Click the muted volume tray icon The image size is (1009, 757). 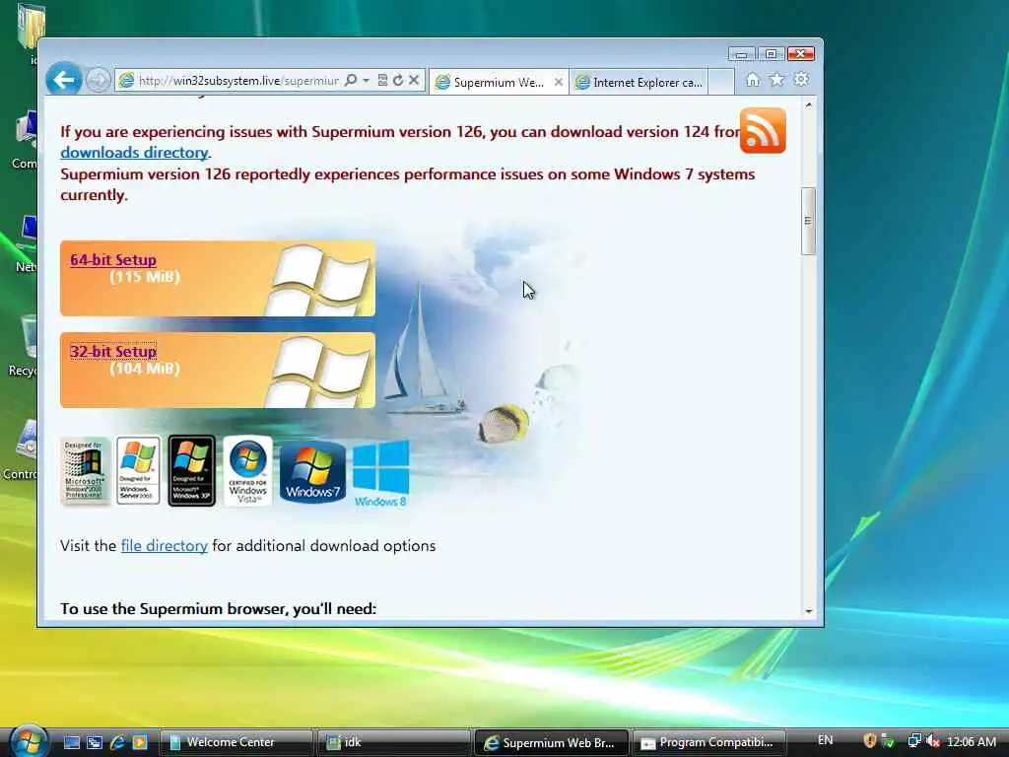pyautogui.click(x=933, y=741)
